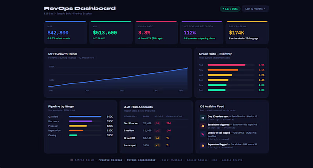Viewport: 313px width, 168px height.
Task: Click the envelope icon for Day 30 review
Action: (203, 118)
